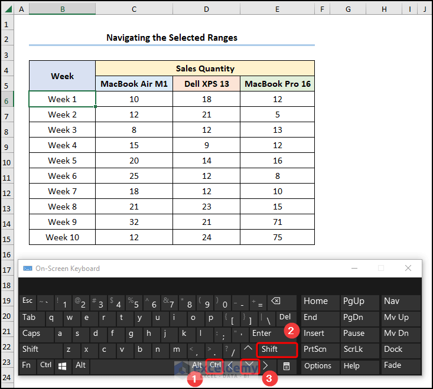Click the Navigating the Selected Ranges title
Viewport: 433px width, 389px height.
[172, 38]
